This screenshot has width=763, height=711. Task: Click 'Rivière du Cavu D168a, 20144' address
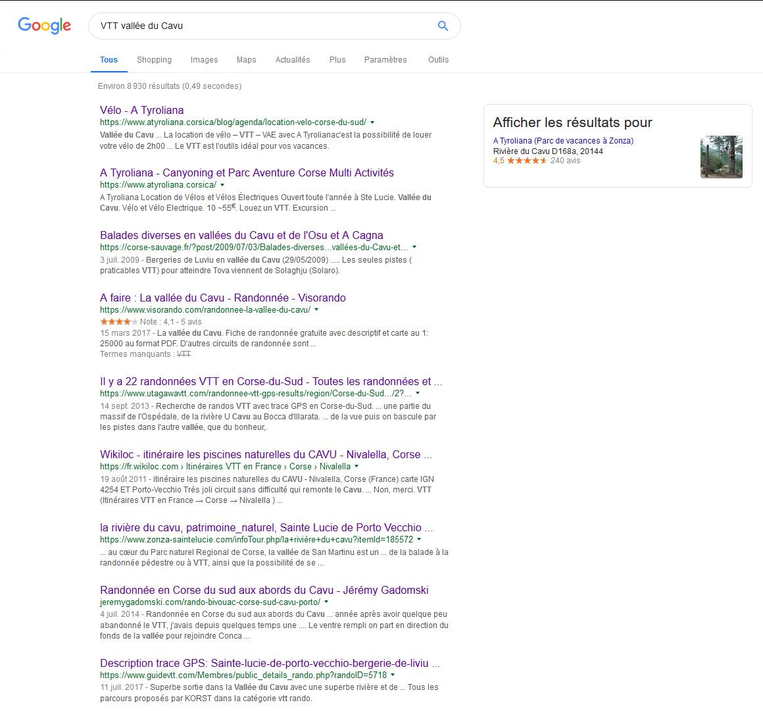pyautogui.click(x=548, y=151)
